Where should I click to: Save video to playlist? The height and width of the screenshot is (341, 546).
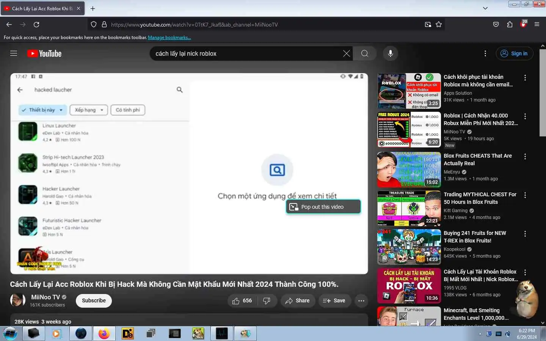[x=334, y=300]
